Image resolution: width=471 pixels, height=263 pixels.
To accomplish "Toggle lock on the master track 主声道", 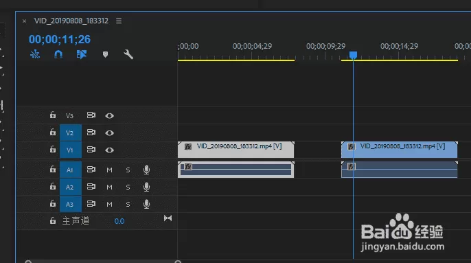I will click(x=53, y=221).
